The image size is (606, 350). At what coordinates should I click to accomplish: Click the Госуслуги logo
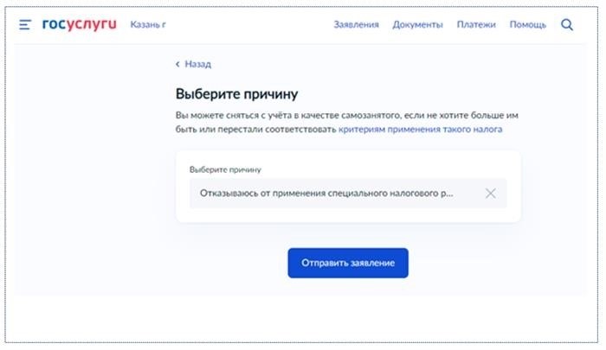80,24
